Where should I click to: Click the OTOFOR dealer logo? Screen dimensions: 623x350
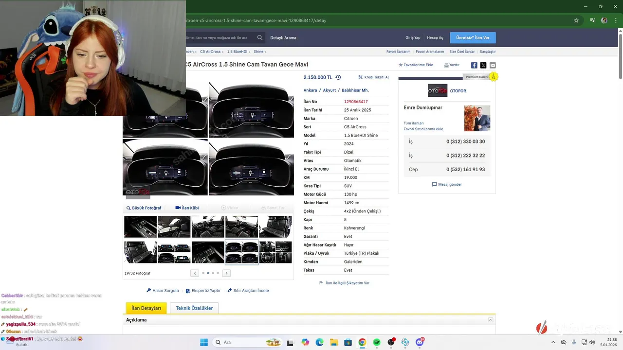(x=437, y=90)
